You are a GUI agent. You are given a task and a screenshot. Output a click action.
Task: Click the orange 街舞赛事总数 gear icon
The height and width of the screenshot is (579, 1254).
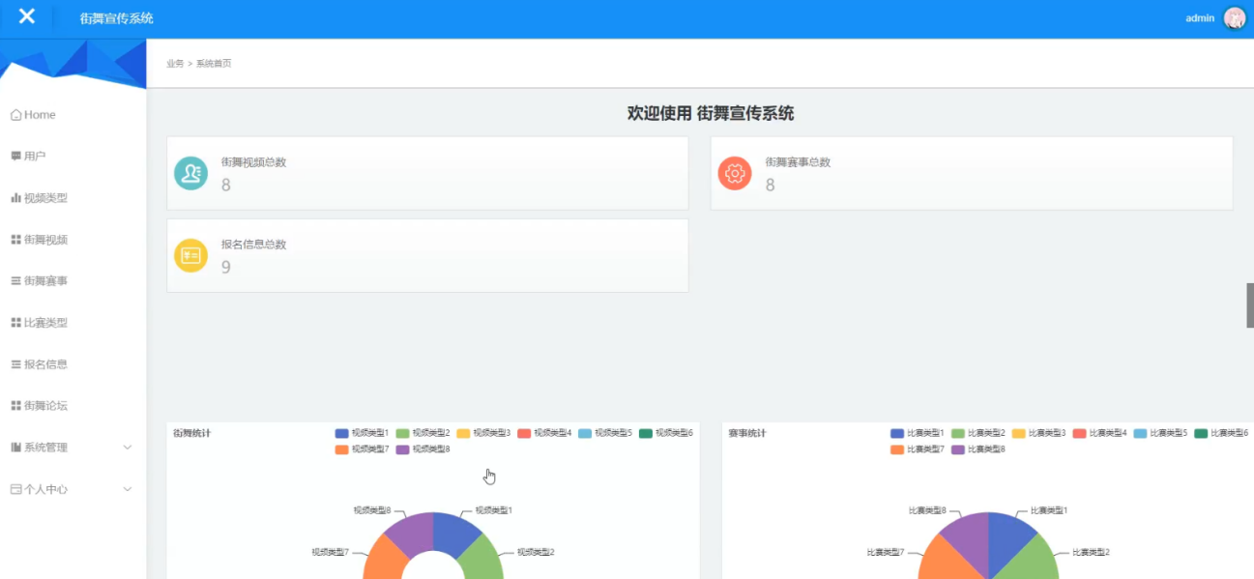point(735,173)
